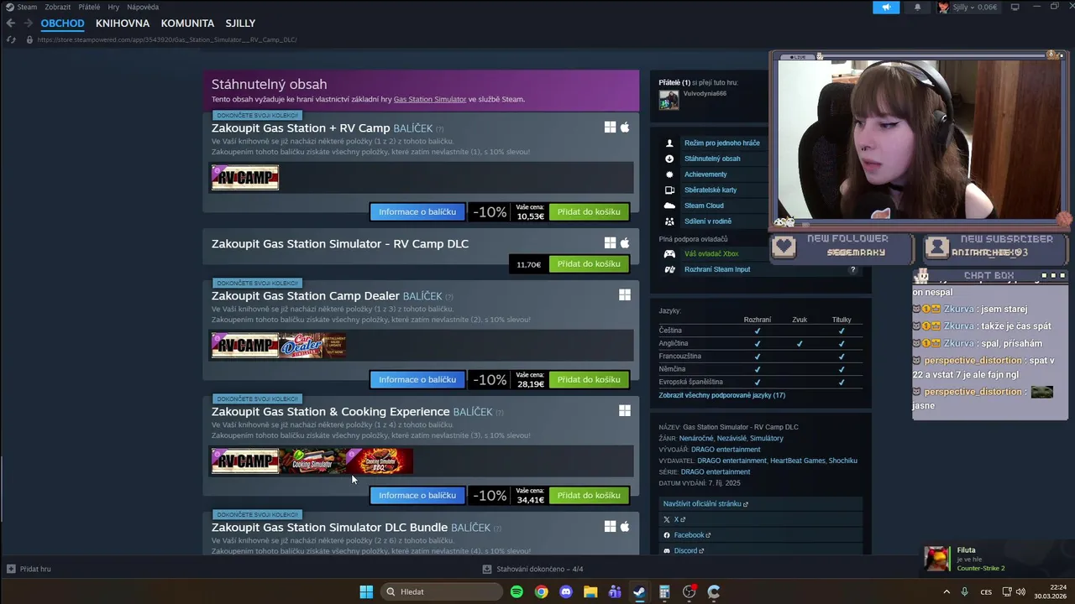Viewport: 1075px width, 604px height.
Task: Click the Hledat taskbar search box
Action: point(443,592)
